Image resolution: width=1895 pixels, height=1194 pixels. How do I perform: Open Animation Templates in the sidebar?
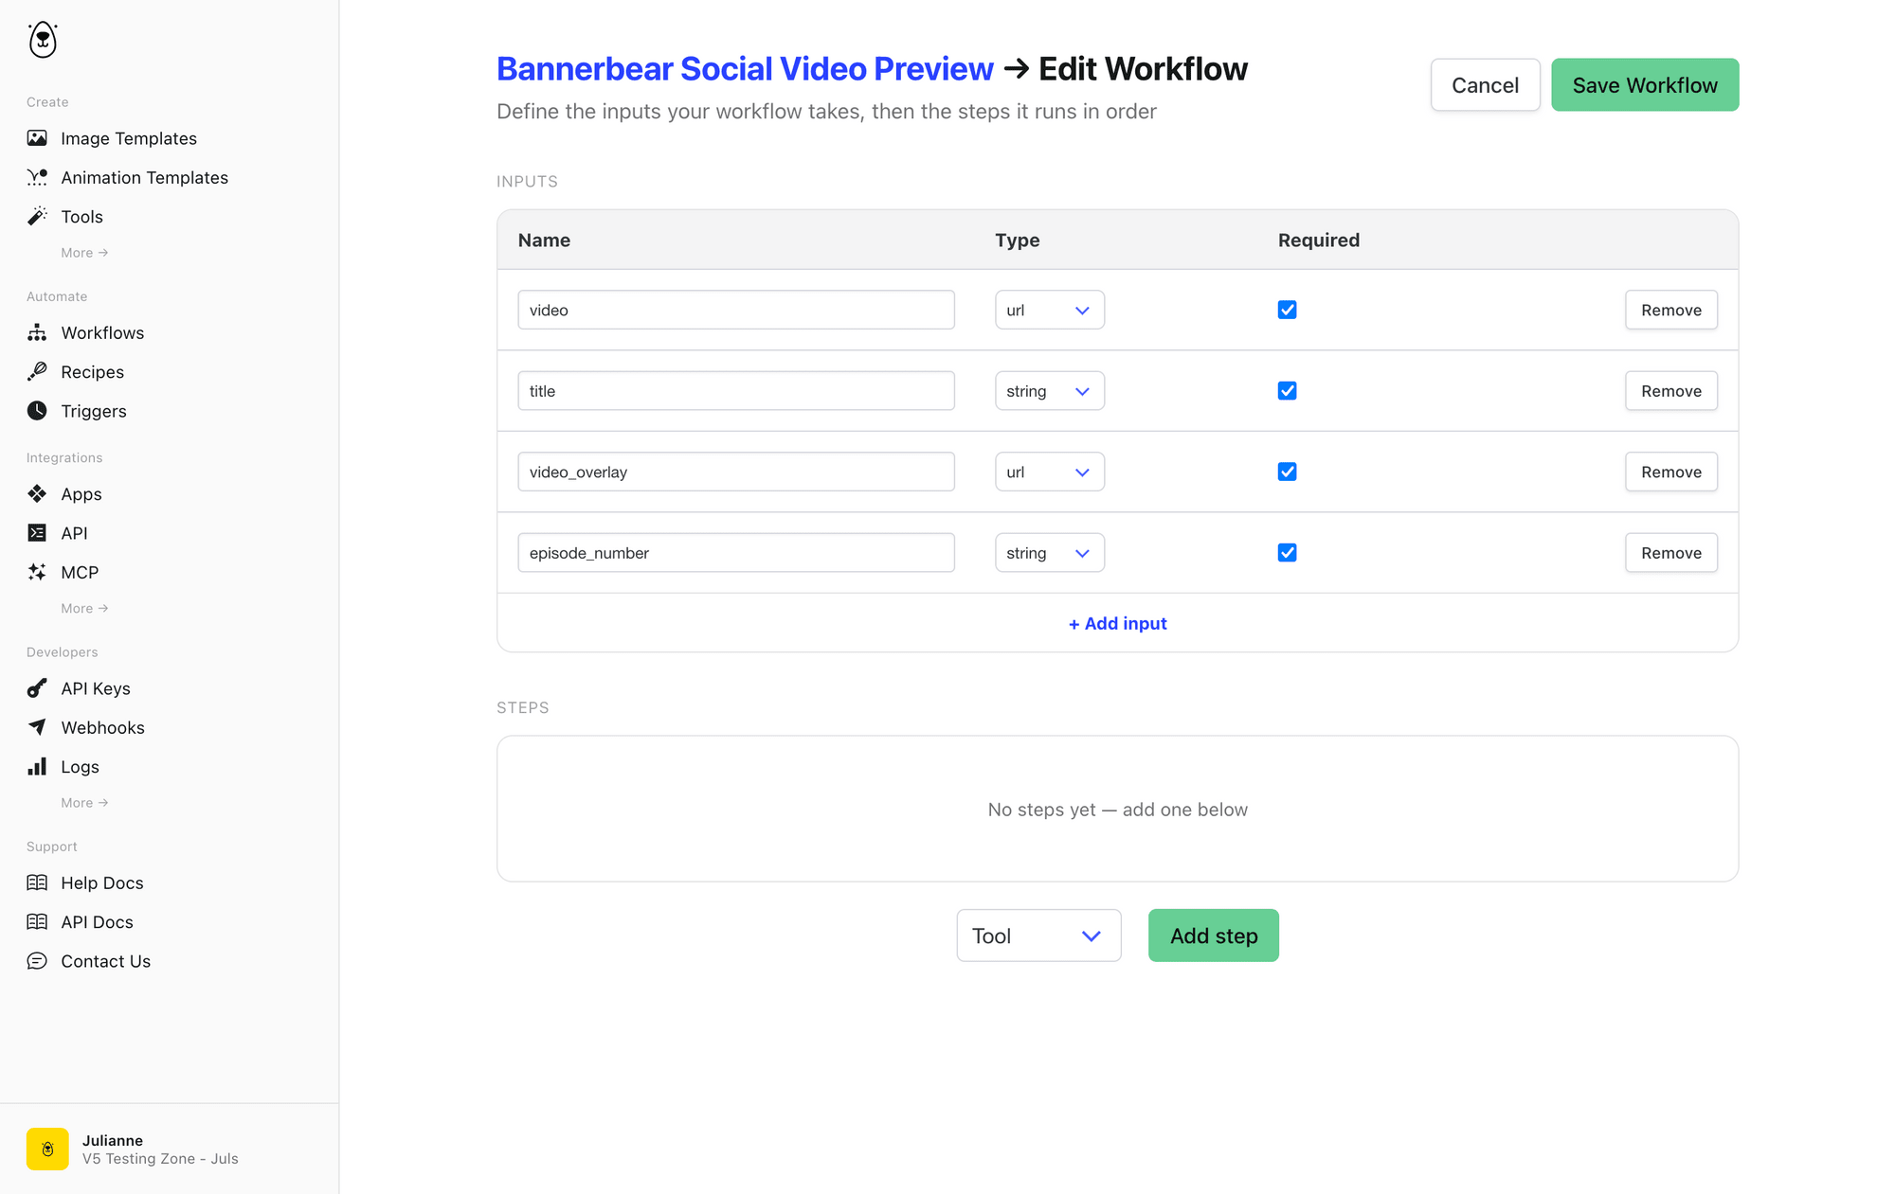[144, 177]
